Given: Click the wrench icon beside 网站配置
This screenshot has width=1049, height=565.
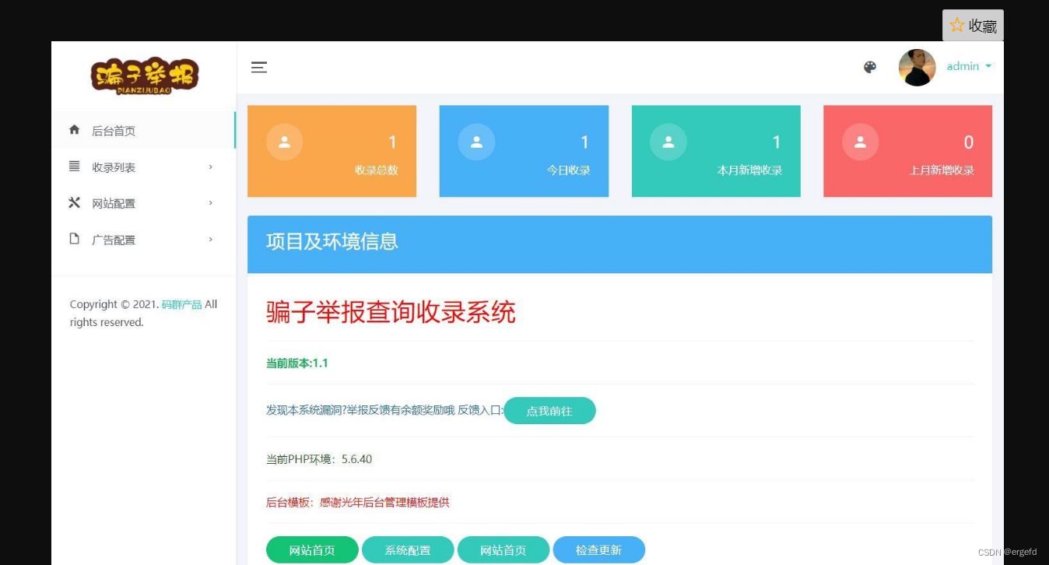Looking at the screenshot, I should point(74,202).
